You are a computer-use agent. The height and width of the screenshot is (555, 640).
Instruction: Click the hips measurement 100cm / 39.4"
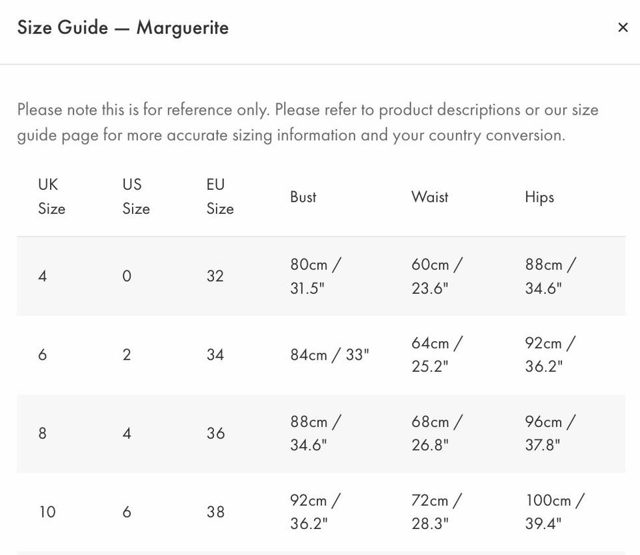555,512
